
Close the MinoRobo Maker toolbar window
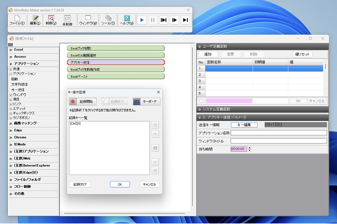pyautogui.click(x=188, y=10)
